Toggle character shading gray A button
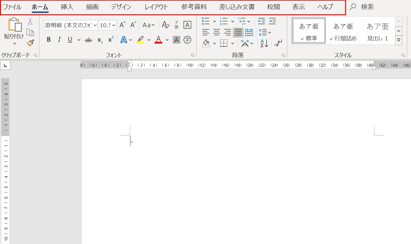Screen dimensions: 411x244 tap(177, 40)
